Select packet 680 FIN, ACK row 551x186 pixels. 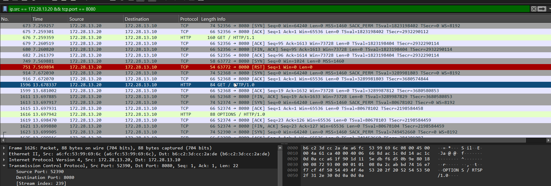point(275,49)
